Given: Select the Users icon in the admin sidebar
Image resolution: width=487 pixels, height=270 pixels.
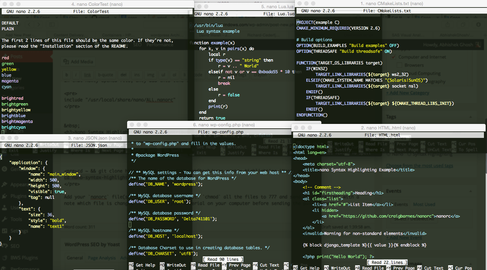Looking at the screenshot, I should pyautogui.click(x=4, y=208).
